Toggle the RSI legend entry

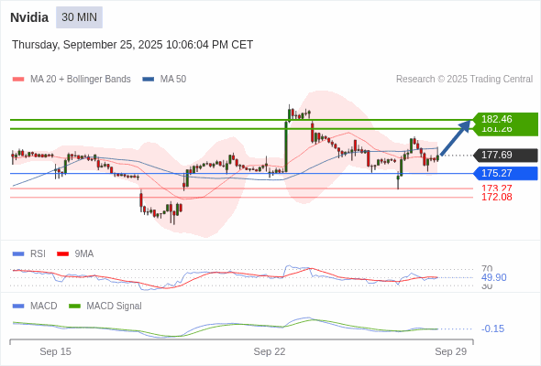[x=28, y=253]
